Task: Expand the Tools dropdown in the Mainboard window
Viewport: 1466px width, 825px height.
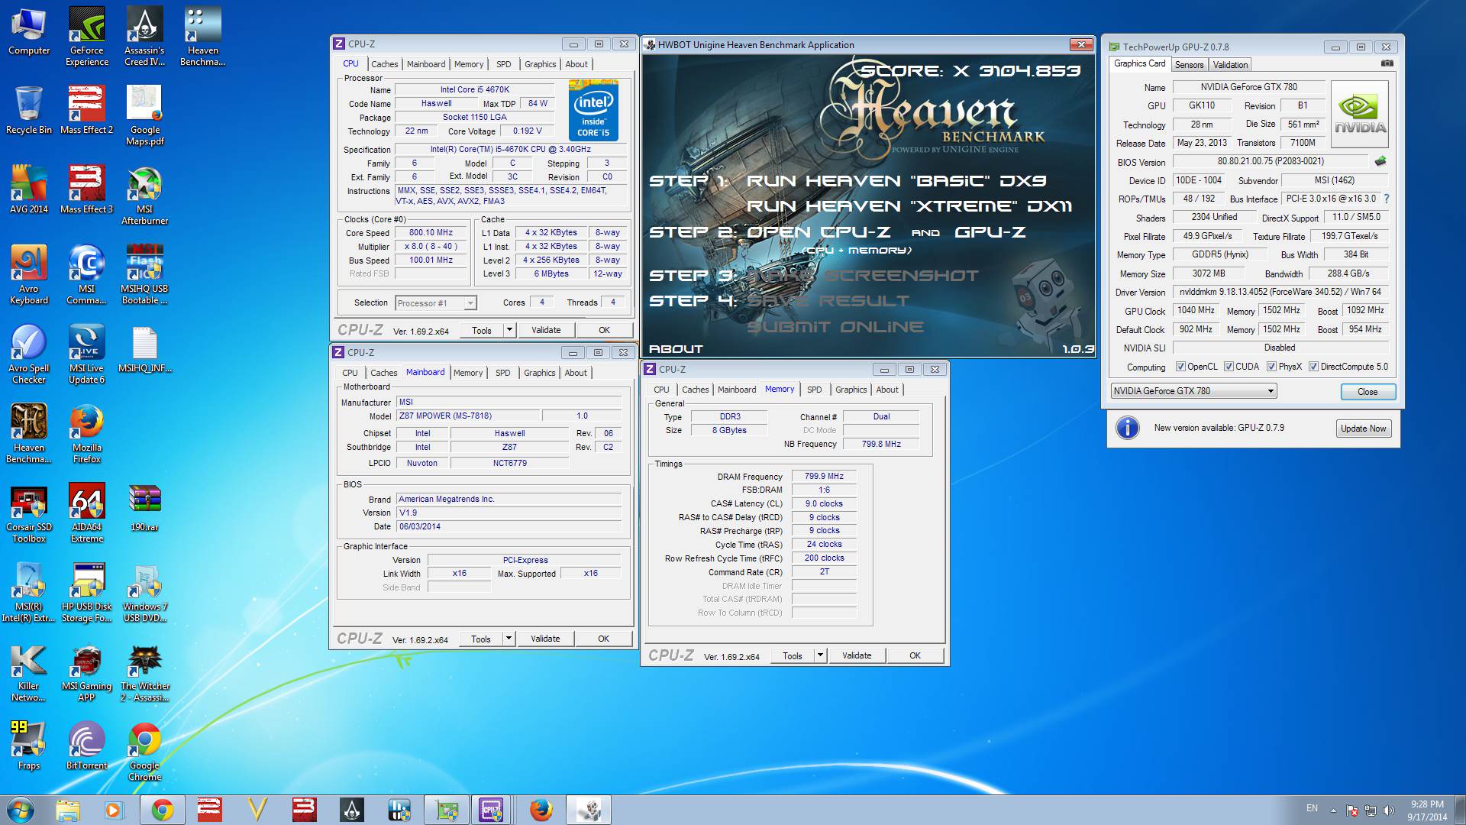Action: [509, 639]
